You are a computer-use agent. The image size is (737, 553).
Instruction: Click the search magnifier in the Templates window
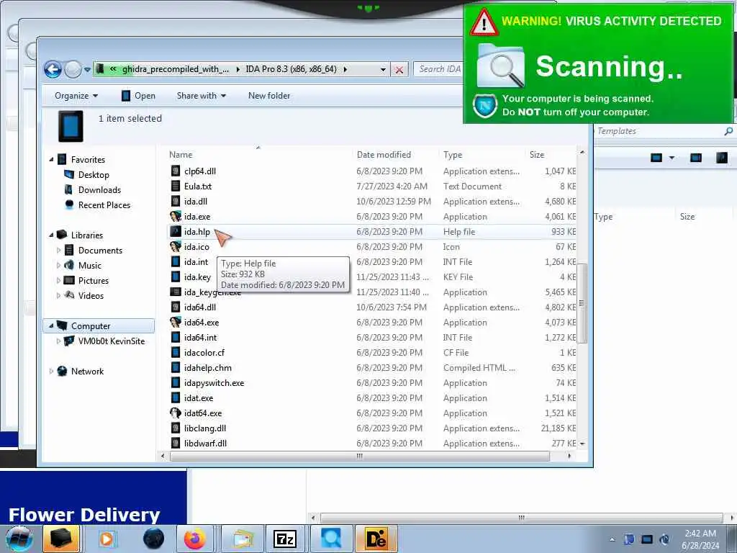point(728,131)
